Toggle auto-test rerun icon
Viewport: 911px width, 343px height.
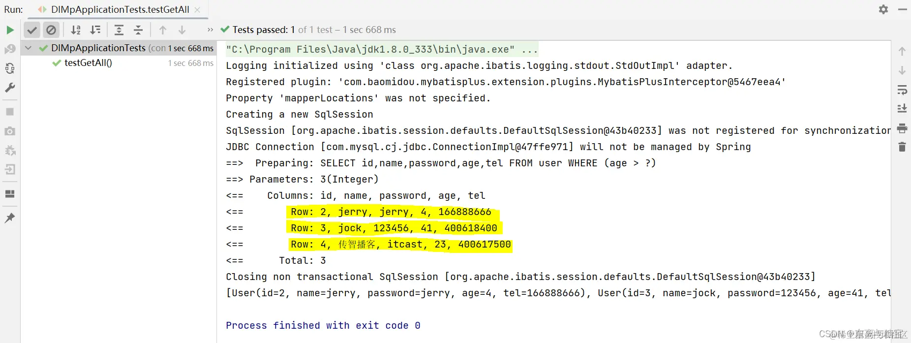[x=10, y=68]
